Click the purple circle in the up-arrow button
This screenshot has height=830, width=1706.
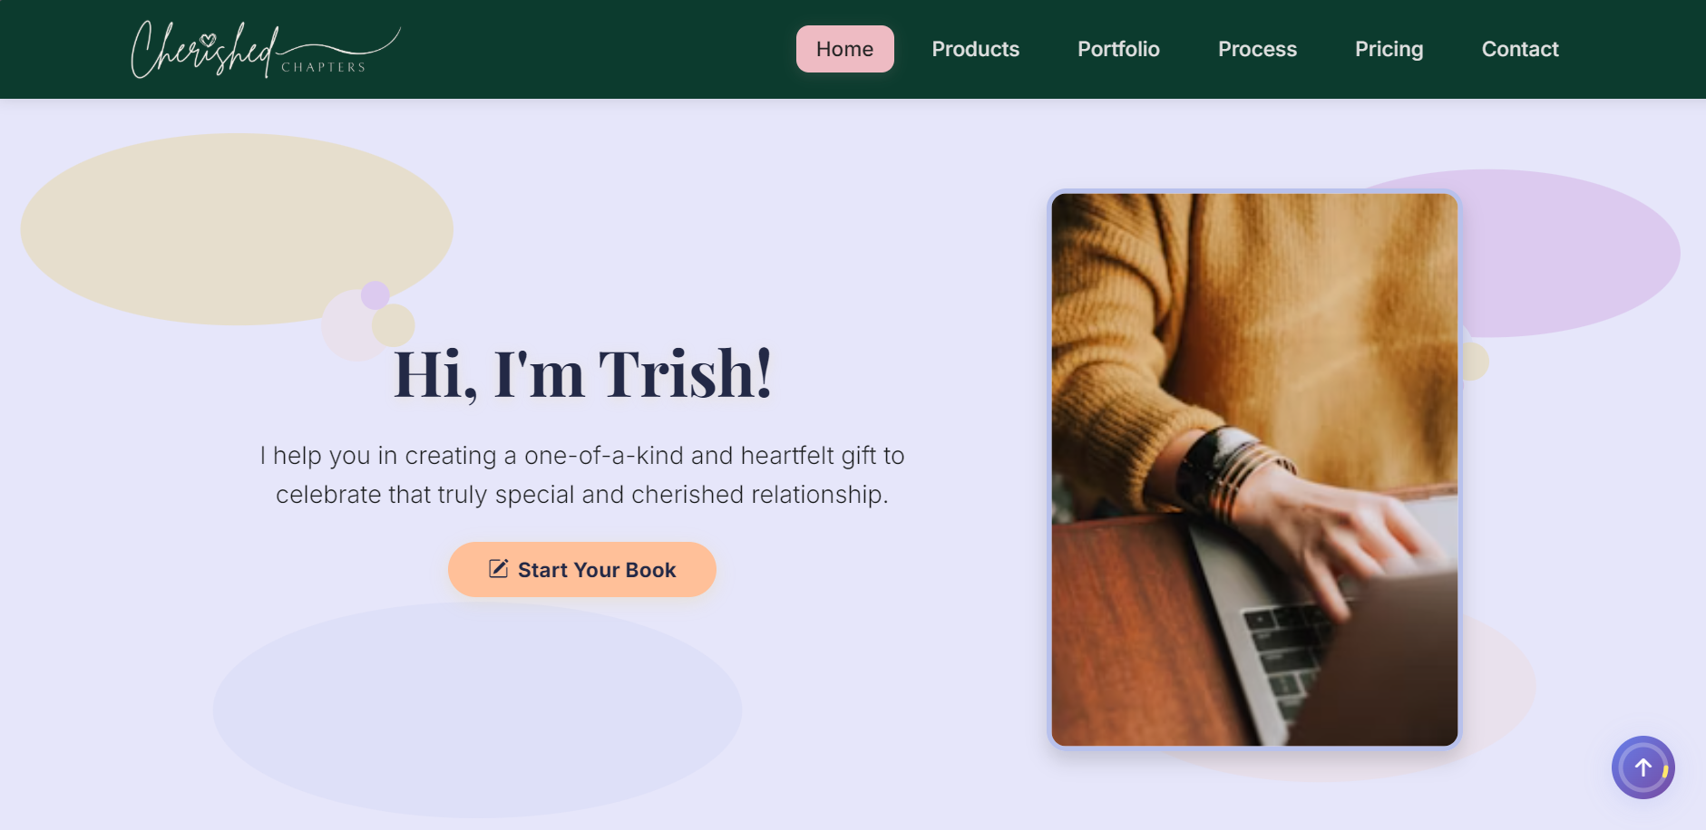tap(1642, 767)
